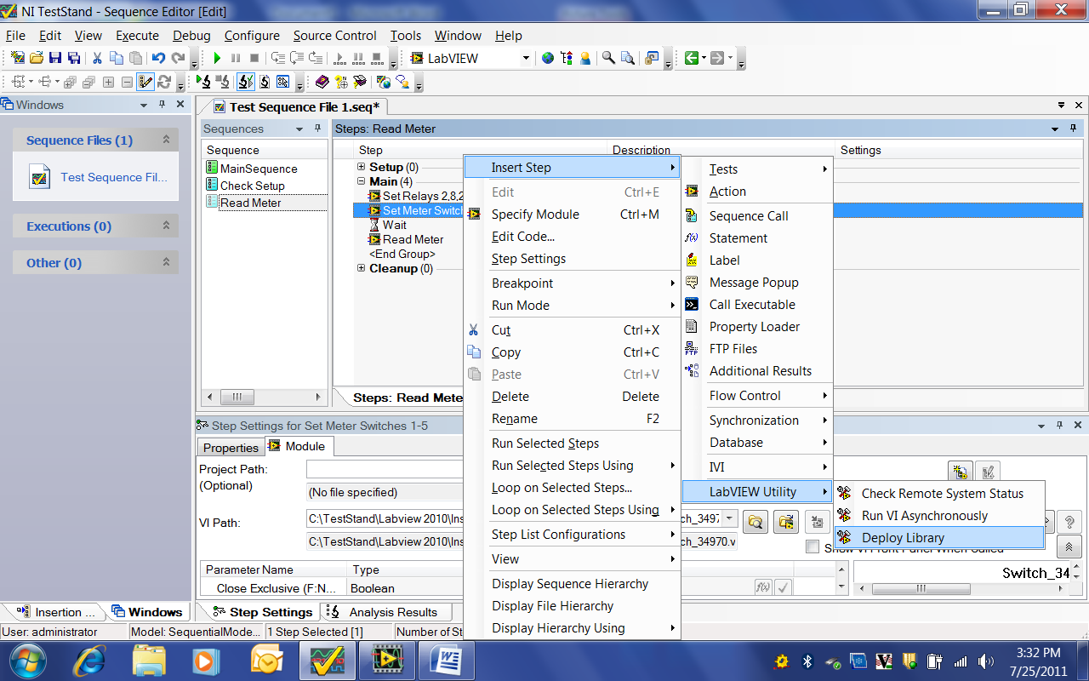Viewport: 1089px width, 681px height.
Task: Click the Terminate stop square icon
Action: [x=254, y=58]
